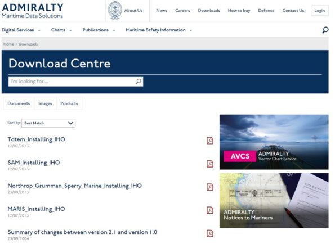
Task: Expand the Digital Services menu
Action: coord(21,30)
